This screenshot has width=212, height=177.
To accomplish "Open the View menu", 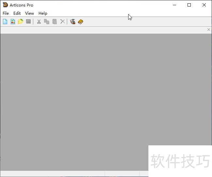I will 29,13.
